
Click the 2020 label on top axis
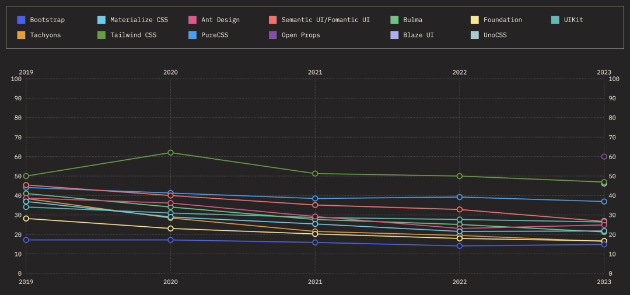(170, 72)
